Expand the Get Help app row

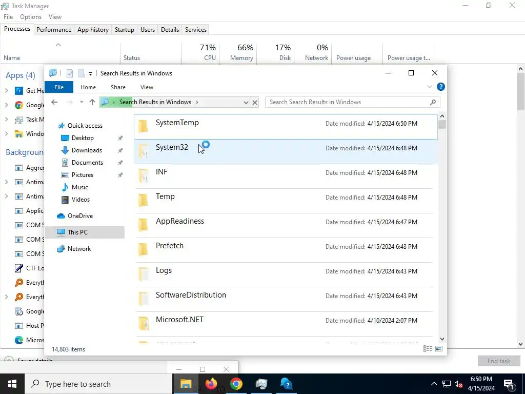point(6,90)
